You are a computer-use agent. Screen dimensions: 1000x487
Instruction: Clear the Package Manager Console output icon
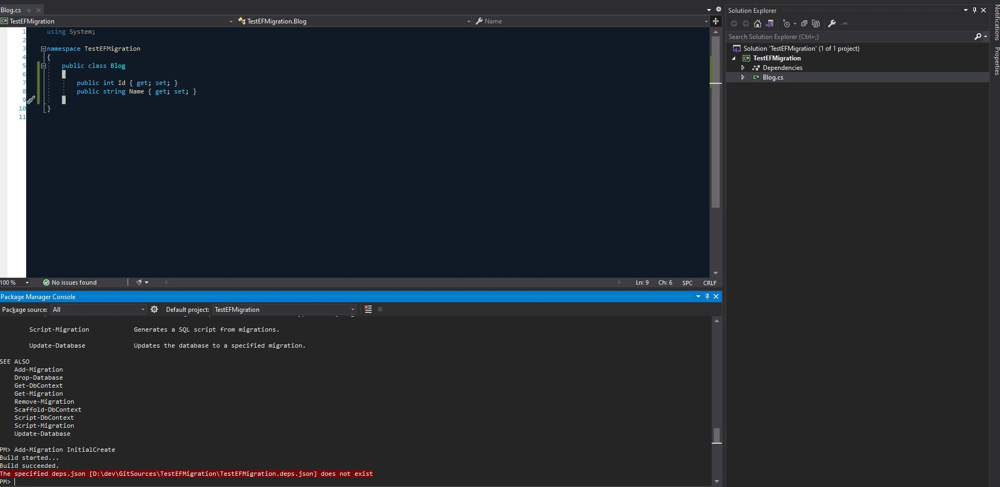(368, 309)
